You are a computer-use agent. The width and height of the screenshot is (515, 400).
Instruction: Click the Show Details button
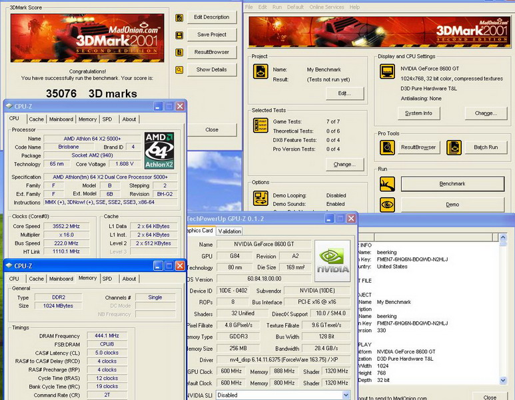pyautogui.click(x=212, y=69)
